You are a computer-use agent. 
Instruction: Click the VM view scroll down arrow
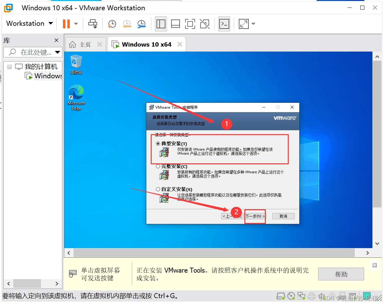tap(377, 244)
